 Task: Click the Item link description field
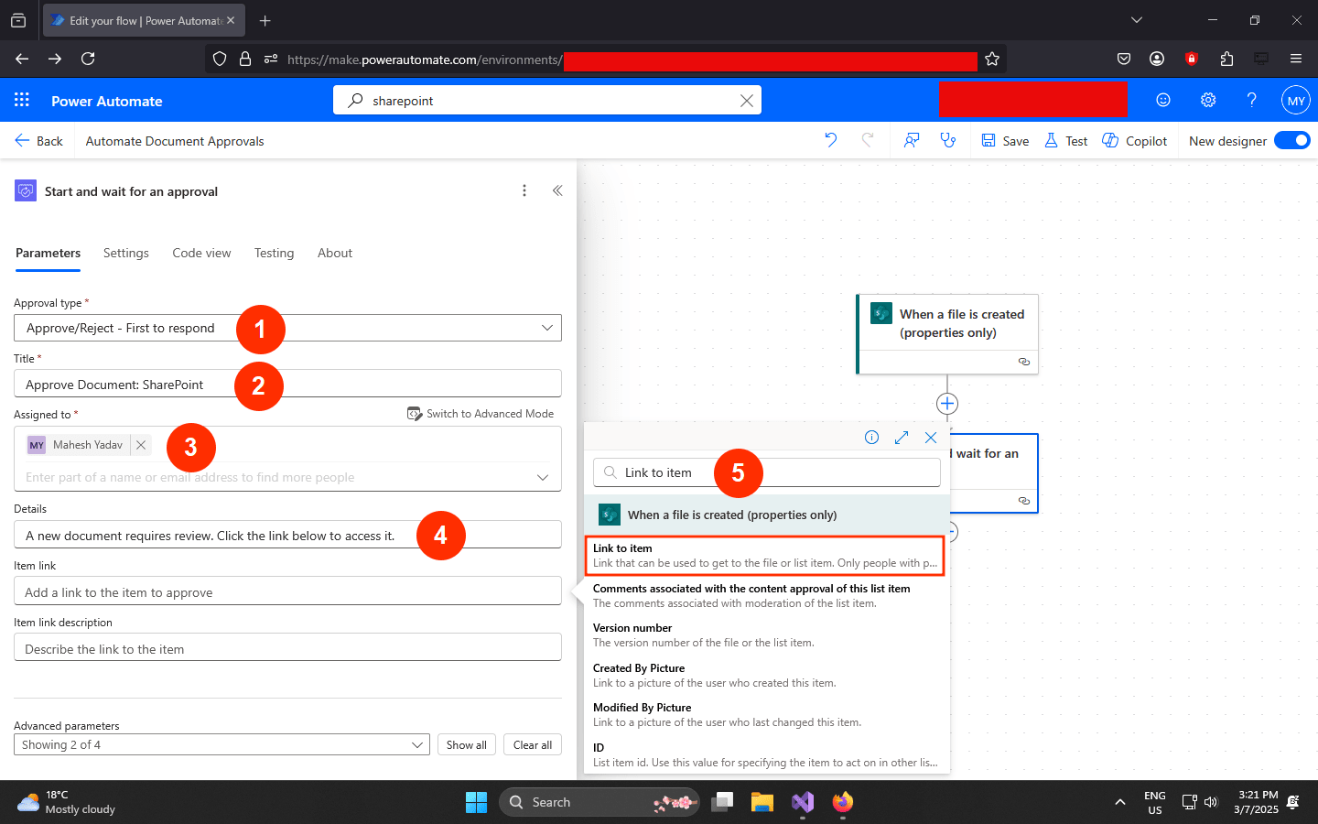tap(287, 647)
